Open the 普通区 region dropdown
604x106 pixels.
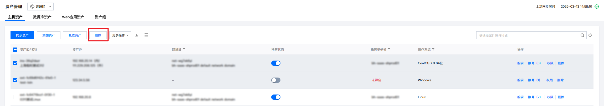[x=40, y=7]
